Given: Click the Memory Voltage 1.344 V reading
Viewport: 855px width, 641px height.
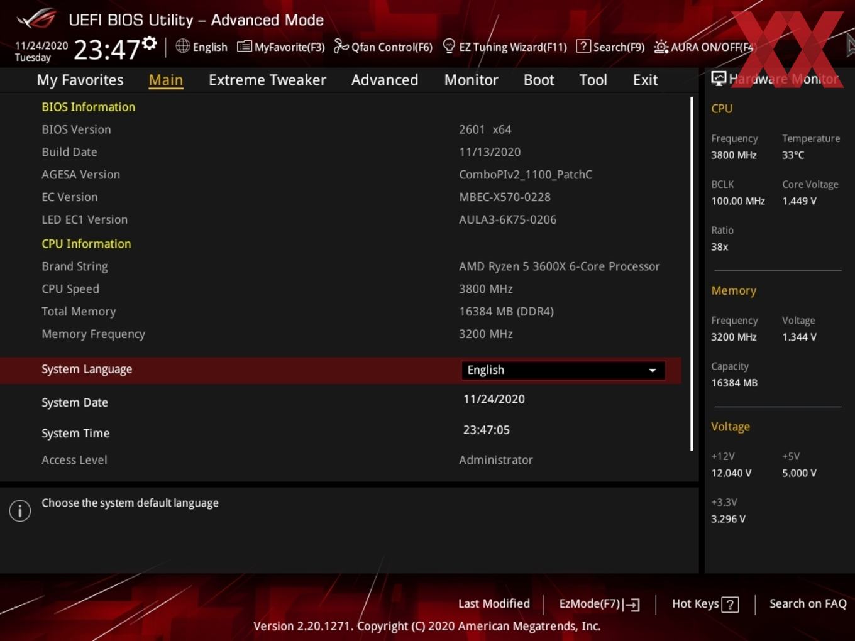Looking at the screenshot, I should click(800, 337).
